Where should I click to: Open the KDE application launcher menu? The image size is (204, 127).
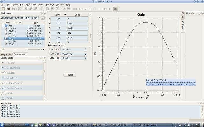pyautogui.click(x=3, y=125)
